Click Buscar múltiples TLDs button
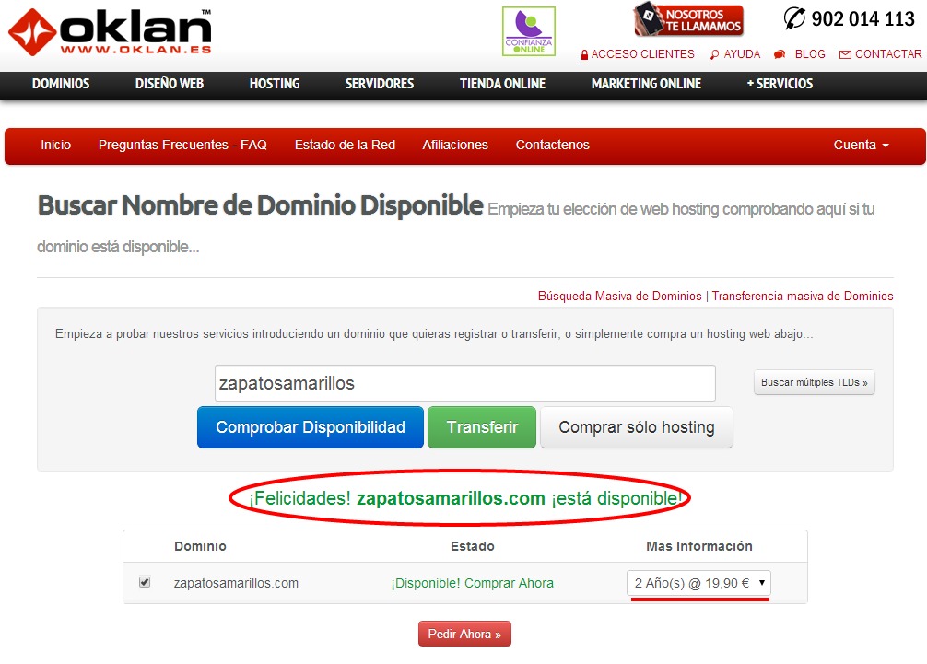The height and width of the screenshot is (664, 927). (814, 382)
